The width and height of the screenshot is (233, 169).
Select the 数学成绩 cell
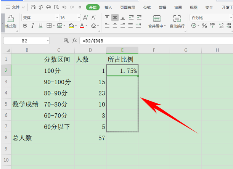(27, 104)
